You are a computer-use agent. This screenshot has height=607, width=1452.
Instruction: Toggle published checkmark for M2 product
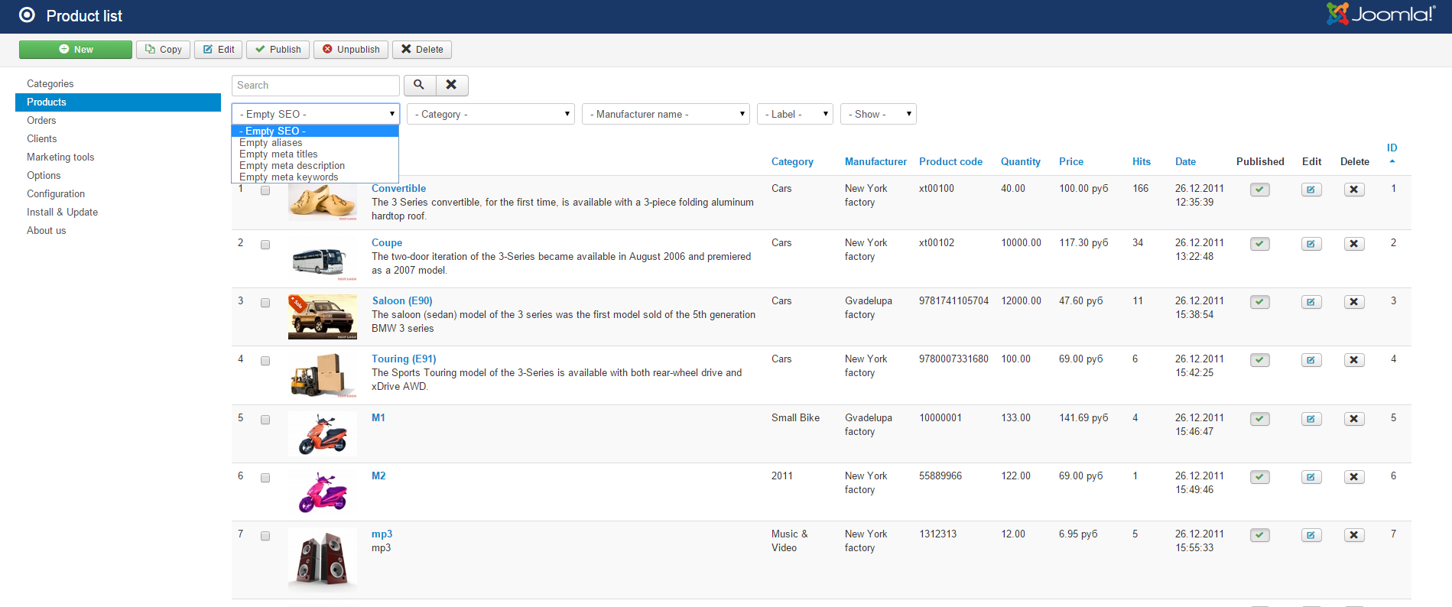(1259, 477)
